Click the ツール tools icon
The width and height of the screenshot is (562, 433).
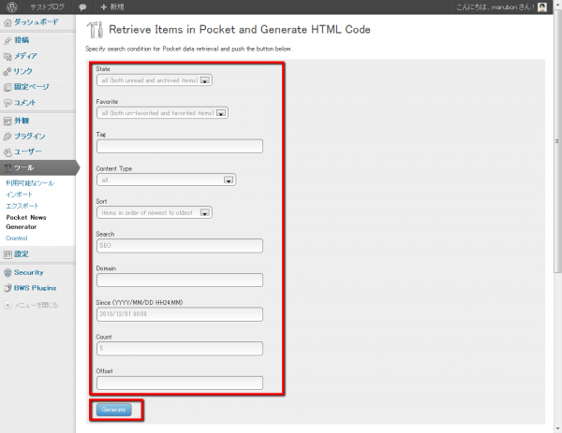(7, 167)
